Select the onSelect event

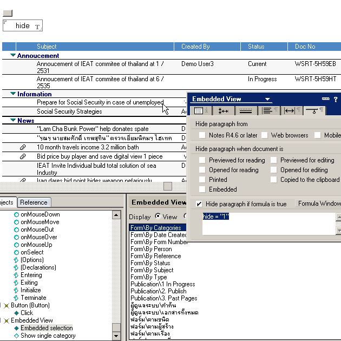click(32, 252)
